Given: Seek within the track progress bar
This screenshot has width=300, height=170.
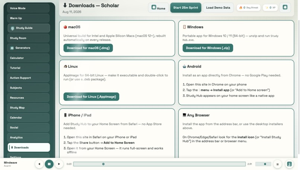Looking at the screenshot, I should tap(159, 164).
